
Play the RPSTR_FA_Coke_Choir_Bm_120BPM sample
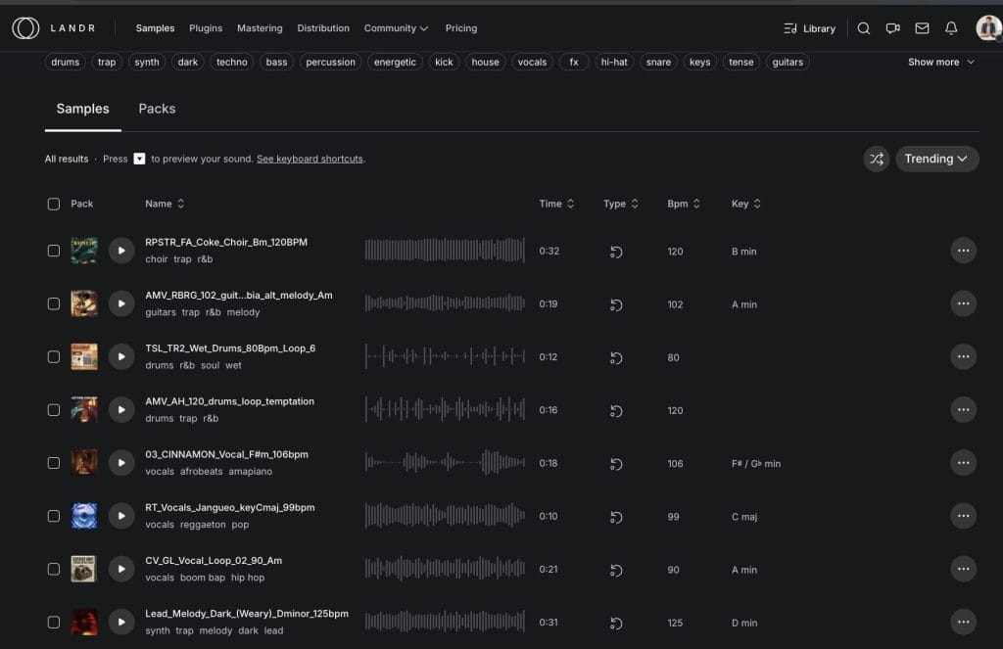coord(121,251)
